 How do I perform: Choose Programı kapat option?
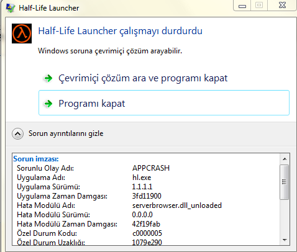(164, 102)
